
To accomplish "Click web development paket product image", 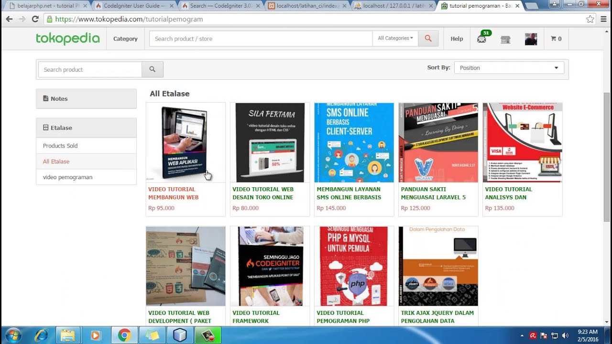I will coord(186,266).
